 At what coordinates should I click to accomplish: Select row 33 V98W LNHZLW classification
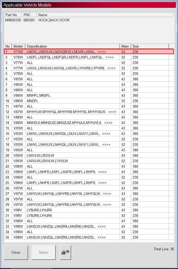(89, 226)
